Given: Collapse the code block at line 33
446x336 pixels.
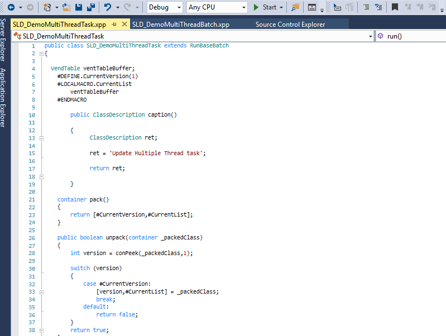Looking at the screenshot, I should pyautogui.click(x=41, y=292).
